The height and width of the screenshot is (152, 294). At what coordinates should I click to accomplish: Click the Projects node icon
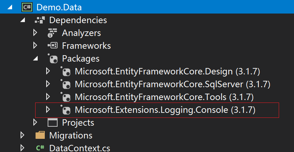tap(52, 123)
